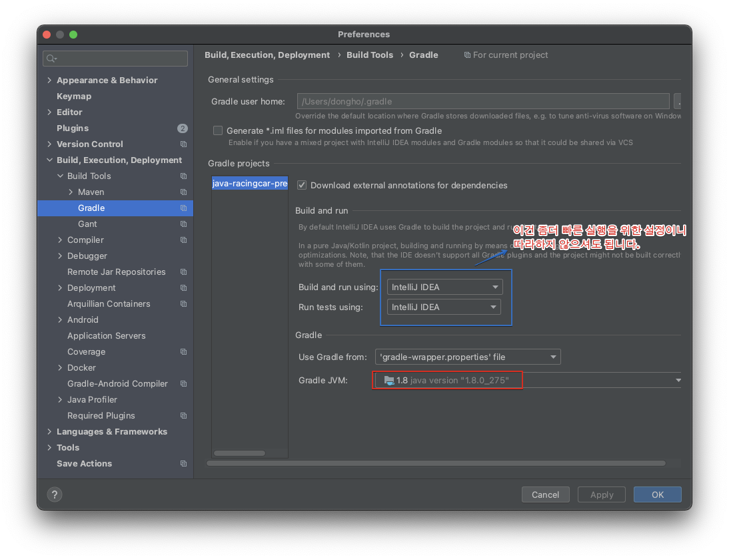Click project-level icon beside Compiler
The image size is (729, 559).
click(184, 240)
